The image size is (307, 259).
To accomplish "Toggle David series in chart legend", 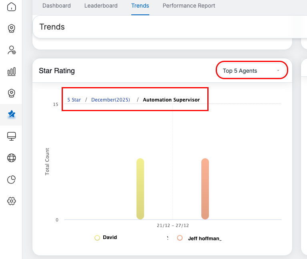I will [106, 237].
